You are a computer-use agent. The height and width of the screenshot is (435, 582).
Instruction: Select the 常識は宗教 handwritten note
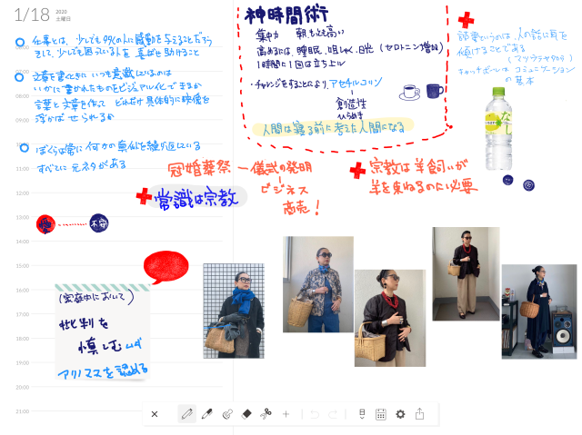[x=196, y=198]
